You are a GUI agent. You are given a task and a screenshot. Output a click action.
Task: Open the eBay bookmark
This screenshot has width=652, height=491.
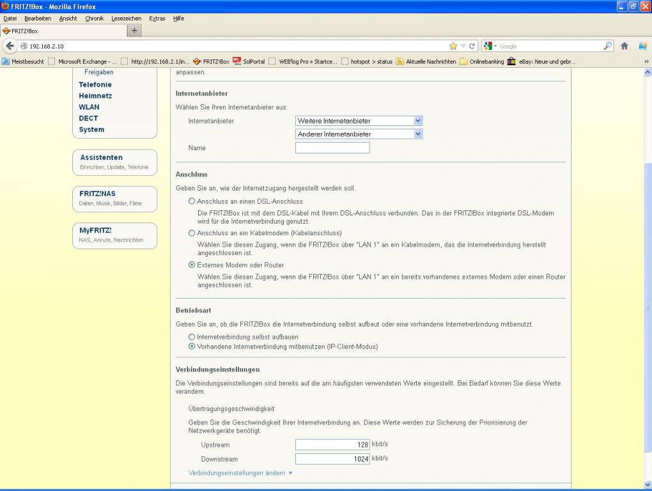(541, 61)
